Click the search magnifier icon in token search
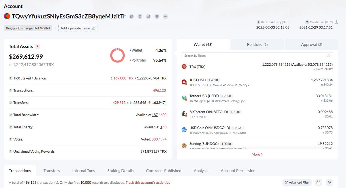 click(x=328, y=56)
